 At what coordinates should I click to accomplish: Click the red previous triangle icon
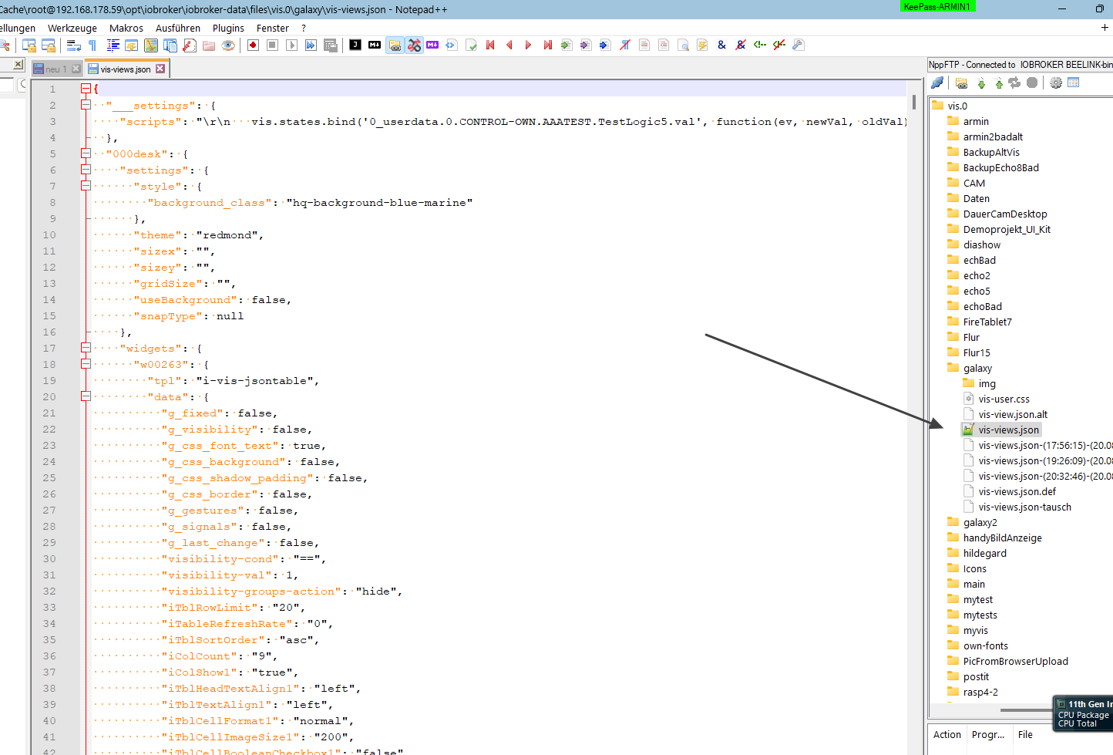coord(509,45)
